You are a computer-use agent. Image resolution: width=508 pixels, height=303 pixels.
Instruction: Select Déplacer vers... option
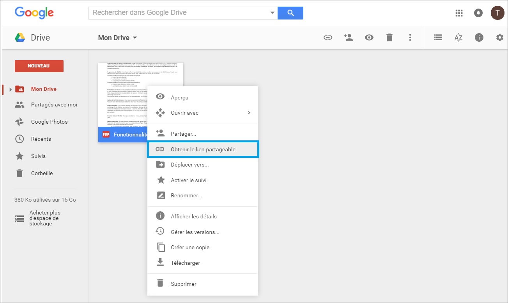click(203, 165)
